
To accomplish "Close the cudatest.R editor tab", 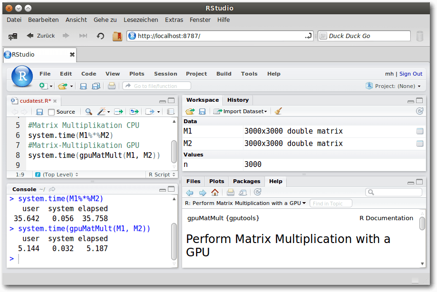I will click(55, 101).
